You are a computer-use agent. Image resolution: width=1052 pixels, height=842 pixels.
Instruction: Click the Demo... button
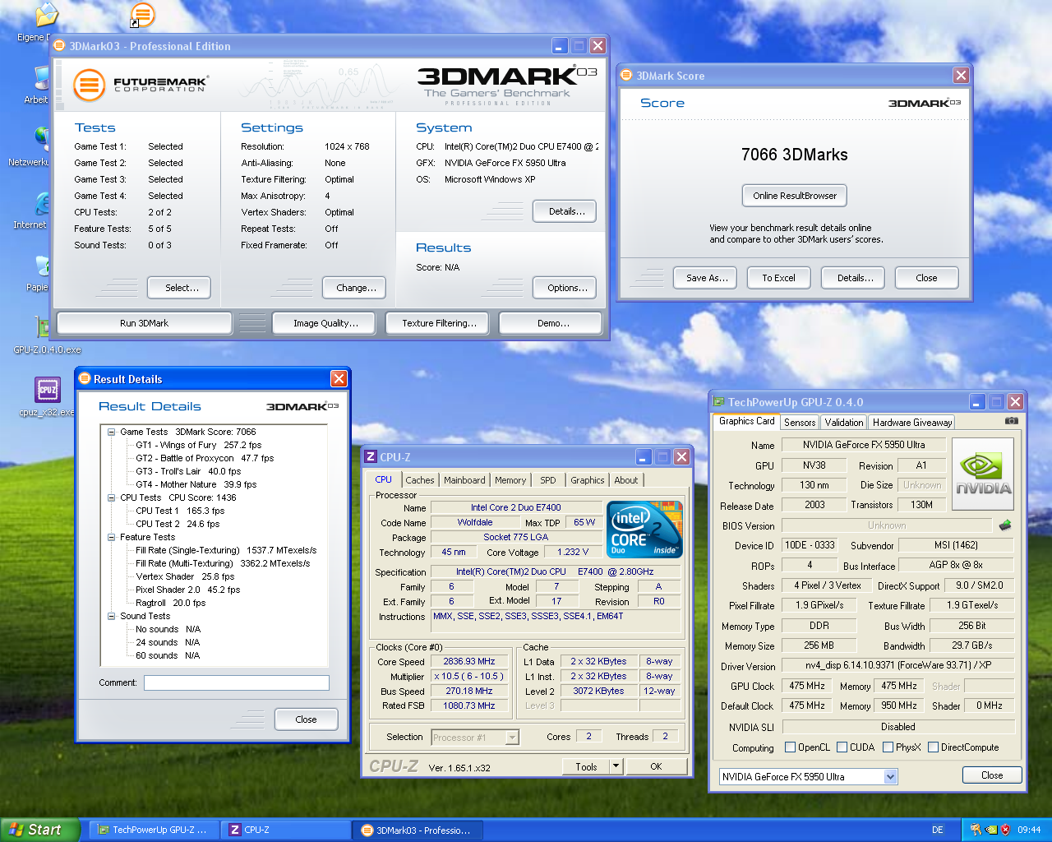pos(553,323)
